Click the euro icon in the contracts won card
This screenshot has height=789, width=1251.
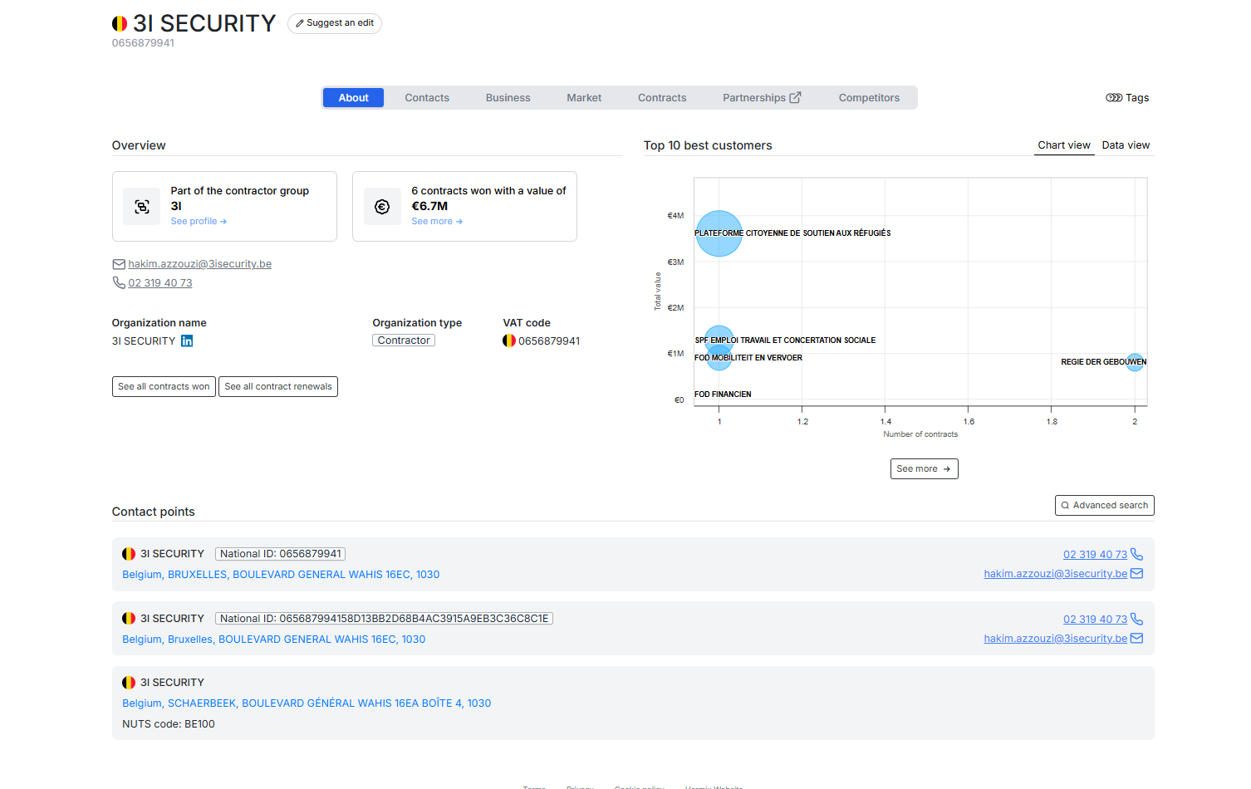pyautogui.click(x=382, y=207)
